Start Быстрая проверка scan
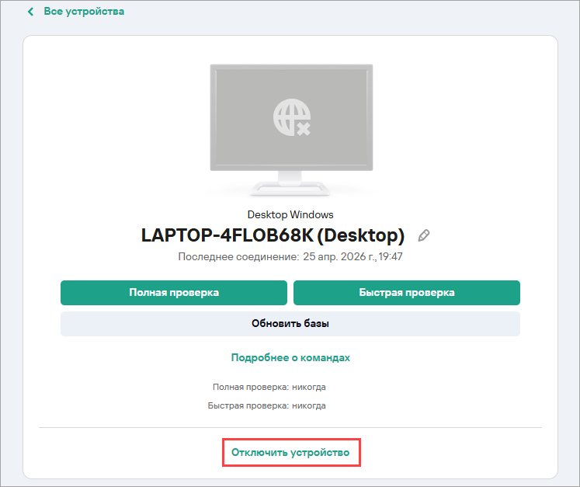Image resolution: width=580 pixels, height=487 pixels. click(407, 293)
